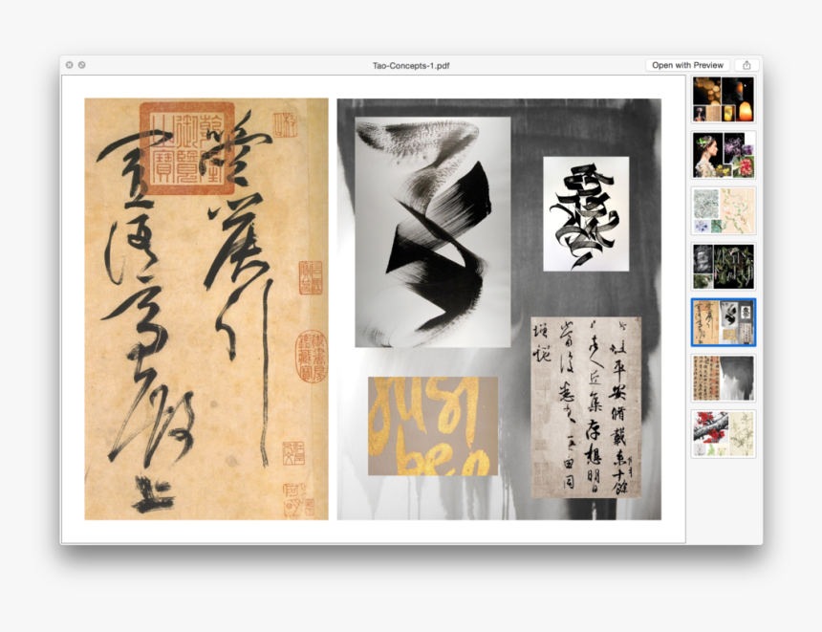
Task: Open the document with Preview
Action: coord(687,65)
